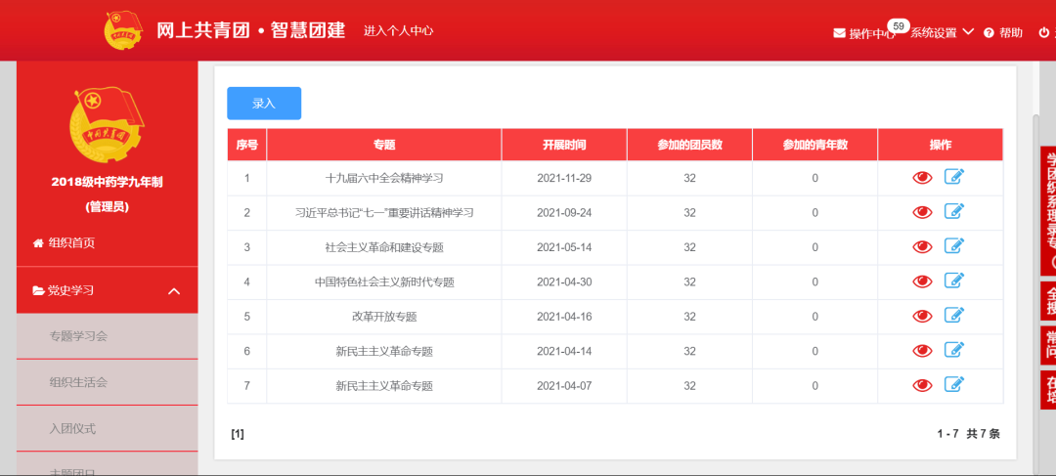Open edit for 改革开放专题 entry
The height and width of the screenshot is (476, 1056).
click(954, 316)
